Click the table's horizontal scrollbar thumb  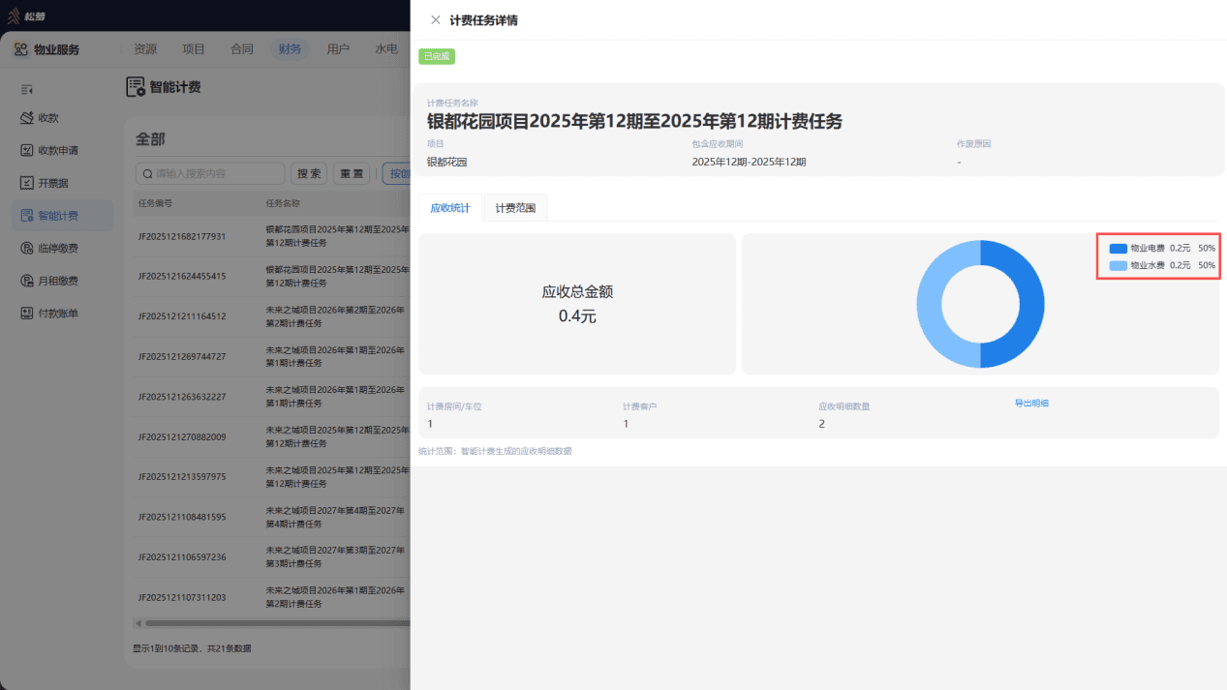pos(278,623)
